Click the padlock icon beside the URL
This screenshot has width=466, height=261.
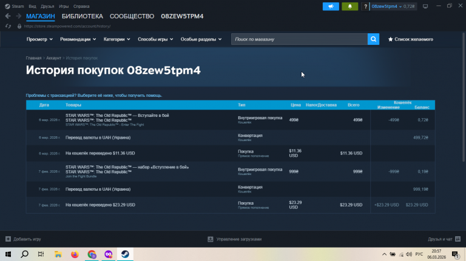point(19,26)
